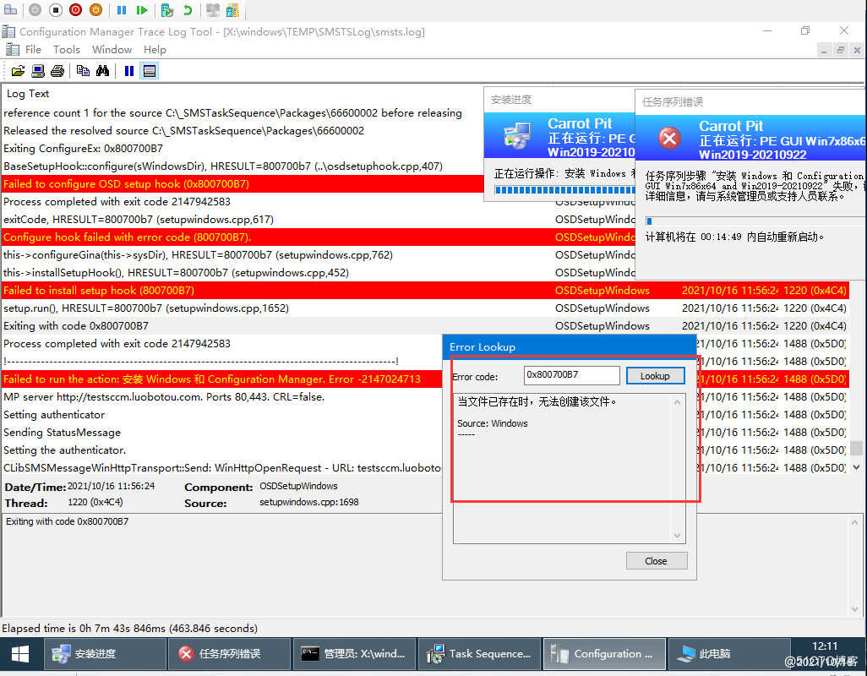Save VM state with orange power icon

coord(95,10)
